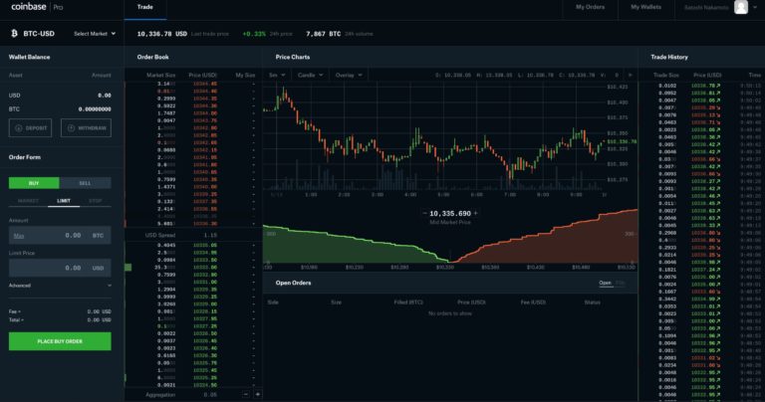Click the Trade Size column header
This screenshot has width=765, height=402.
click(666, 75)
